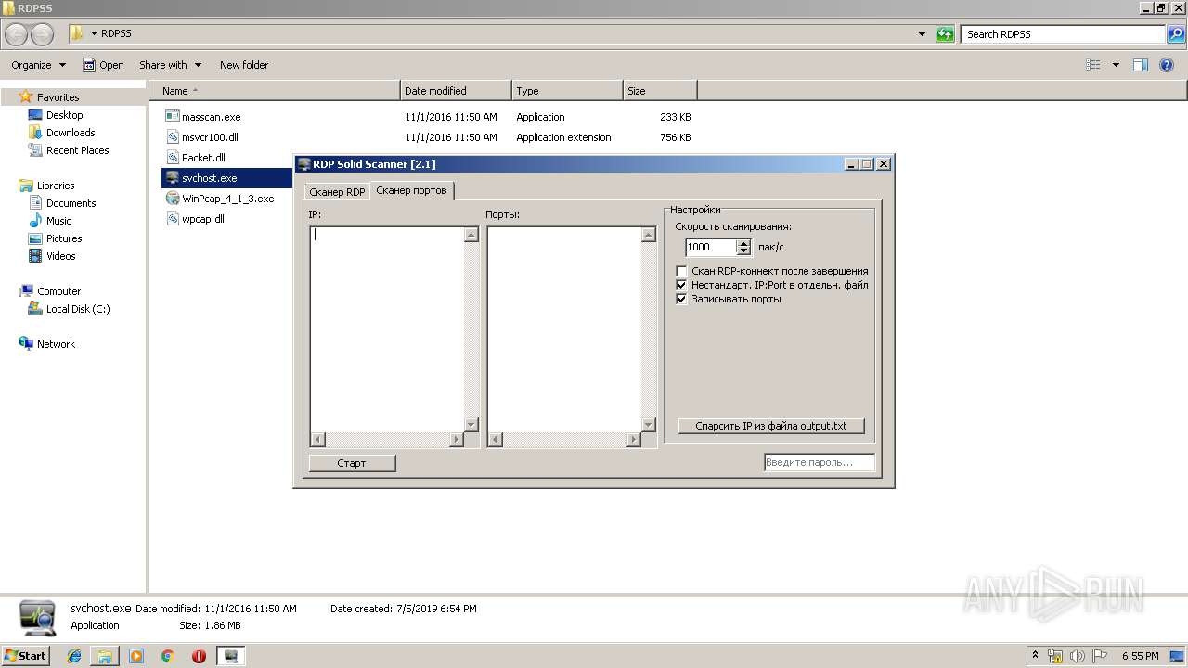
Task: Open the Opera taskbar icon
Action: click(x=199, y=656)
